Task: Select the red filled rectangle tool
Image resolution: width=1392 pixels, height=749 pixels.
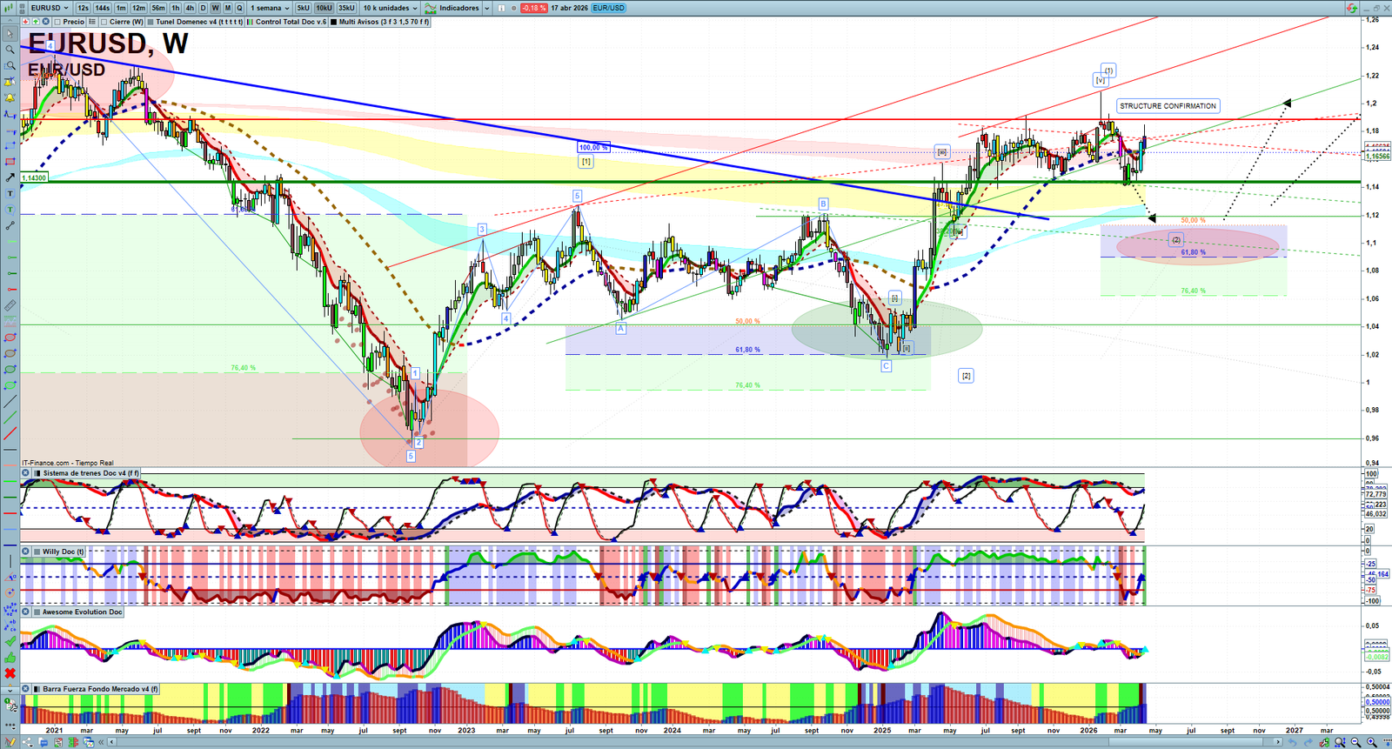Action: [10, 162]
